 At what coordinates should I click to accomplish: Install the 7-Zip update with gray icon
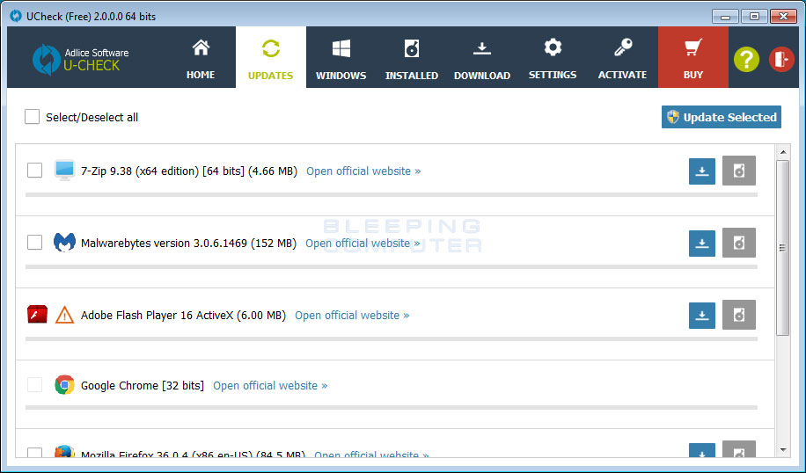[738, 171]
